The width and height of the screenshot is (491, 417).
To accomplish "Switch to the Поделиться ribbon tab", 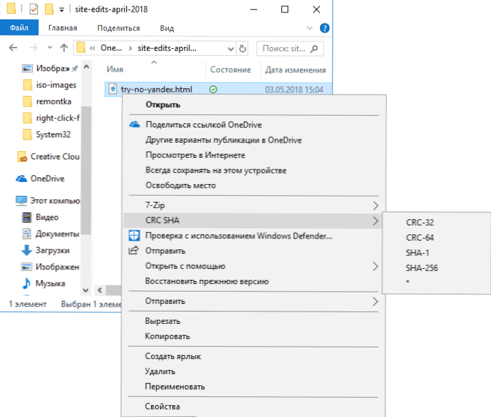I will coord(119,28).
